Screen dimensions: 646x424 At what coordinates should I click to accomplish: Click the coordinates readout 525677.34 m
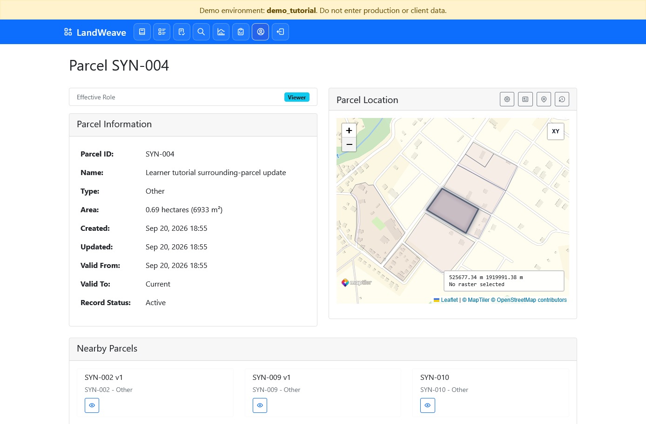point(486,277)
